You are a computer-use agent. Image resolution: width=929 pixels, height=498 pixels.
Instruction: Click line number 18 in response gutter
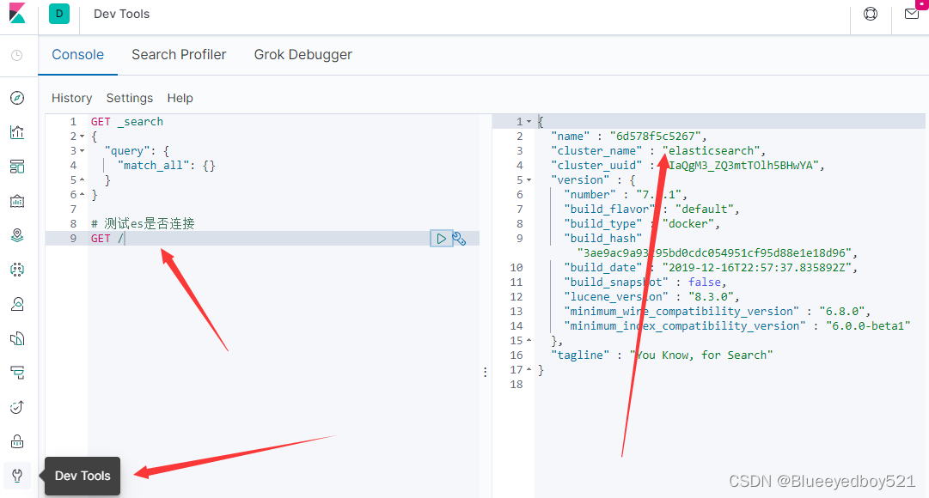click(516, 385)
